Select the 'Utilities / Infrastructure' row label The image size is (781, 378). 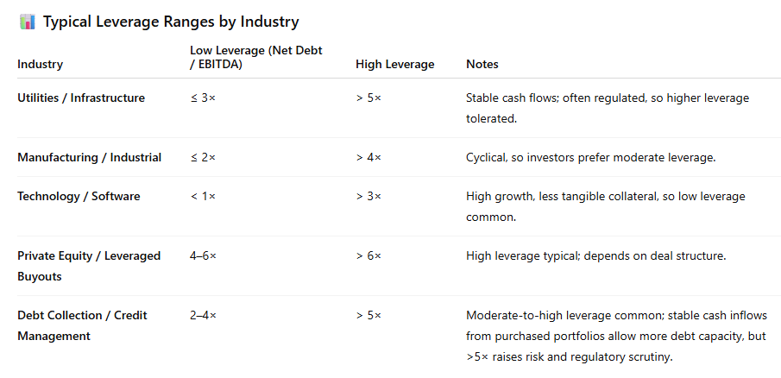pyautogui.click(x=81, y=98)
